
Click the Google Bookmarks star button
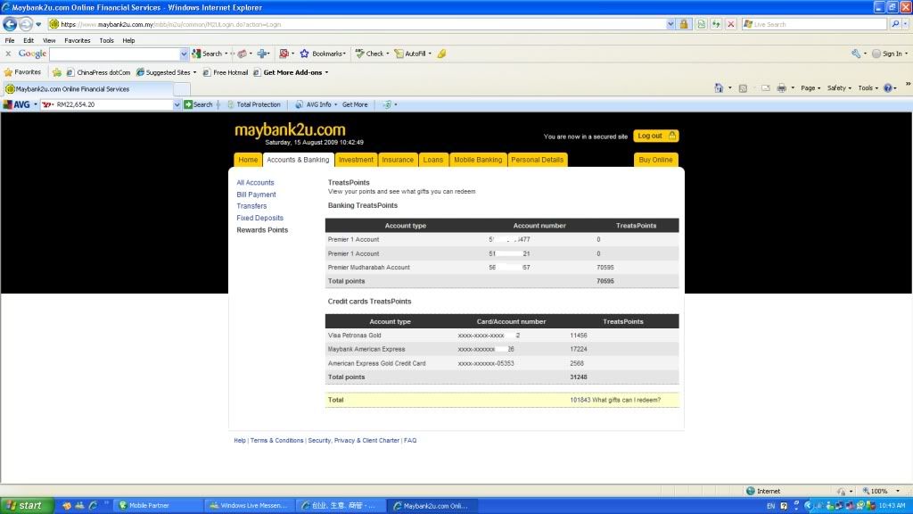pyautogui.click(x=322, y=54)
